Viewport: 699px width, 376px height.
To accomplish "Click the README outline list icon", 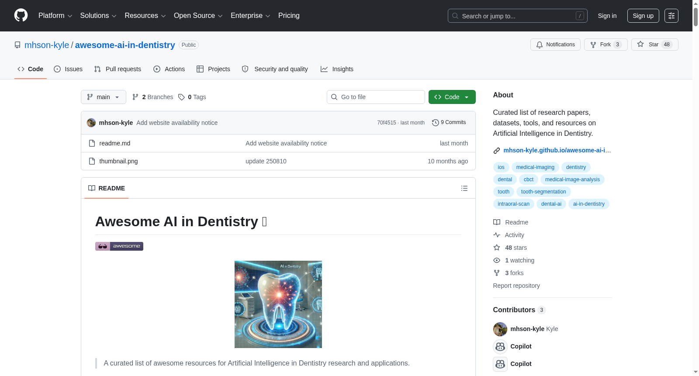I will (x=464, y=188).
